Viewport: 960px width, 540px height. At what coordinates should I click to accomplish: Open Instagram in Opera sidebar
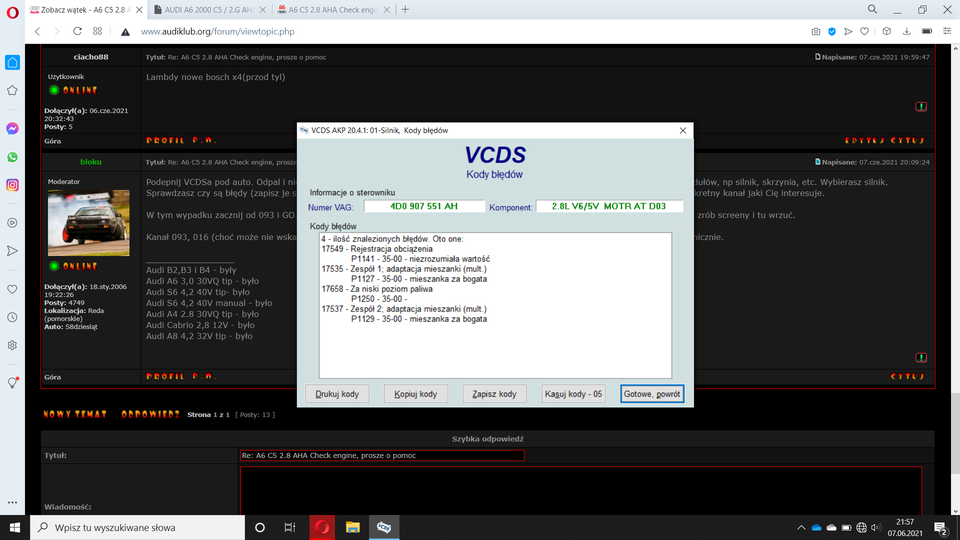coord(12,185)
